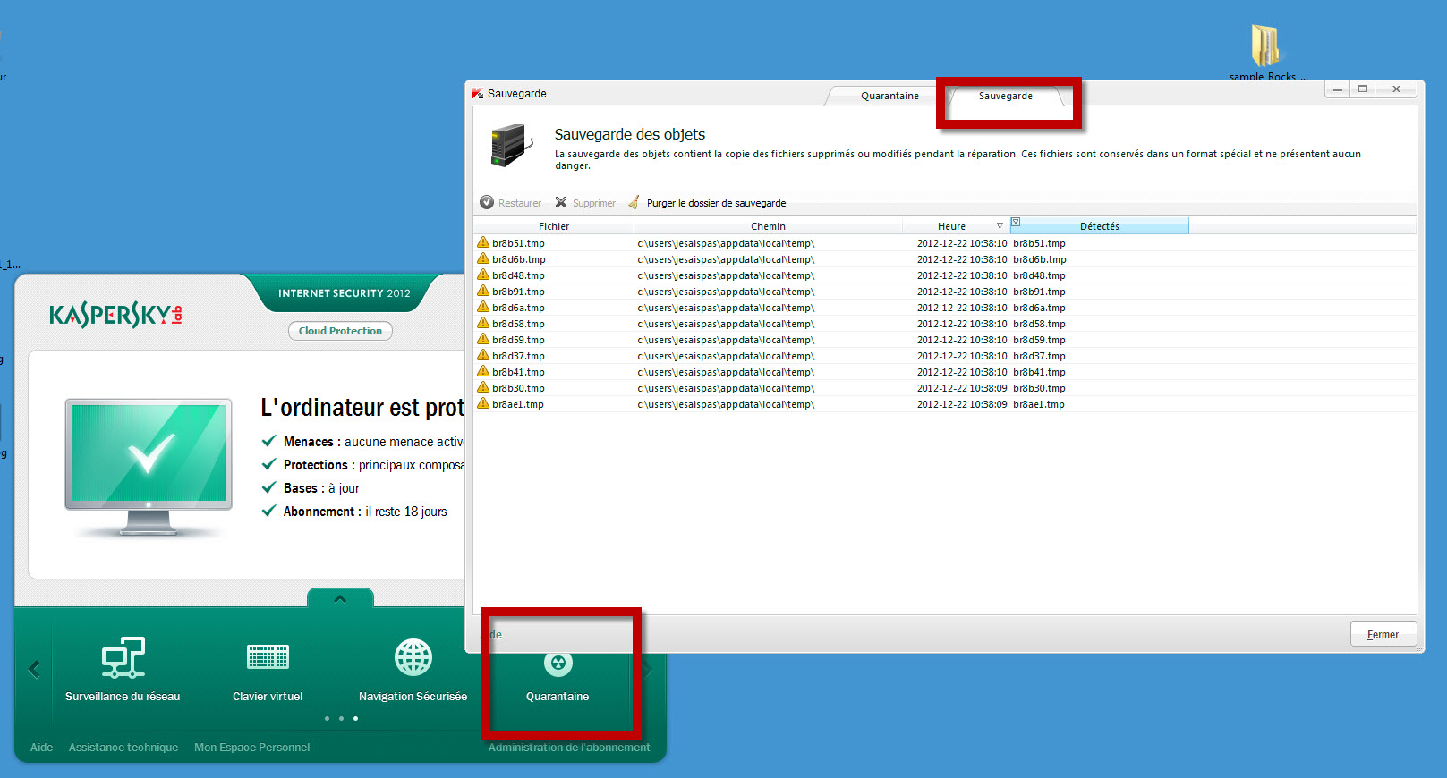The width and height of the screenshot is (1447, 778).
Task: Show previous tools with left arrow
Action: (x=35, y=669)
